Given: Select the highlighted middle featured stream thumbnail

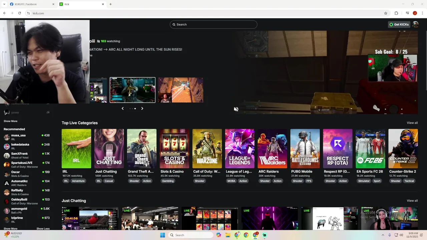Looking at the screenshot, I should point(132,90).
